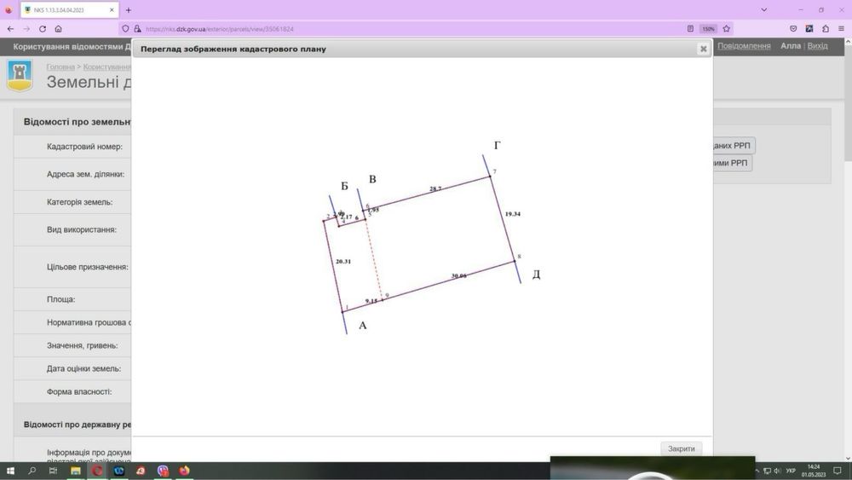Open File Explorer from the taskbar
This screenshot has height=480, width=852.
75,471
